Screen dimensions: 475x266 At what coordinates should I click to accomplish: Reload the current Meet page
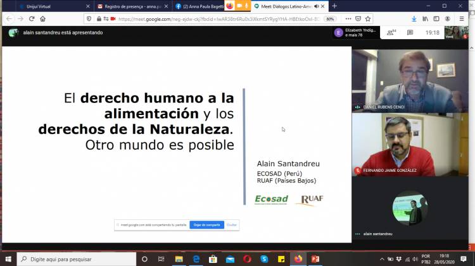point(31,19)
